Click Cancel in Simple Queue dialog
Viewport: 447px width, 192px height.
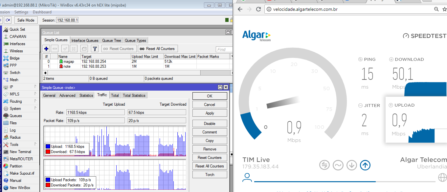210,105
